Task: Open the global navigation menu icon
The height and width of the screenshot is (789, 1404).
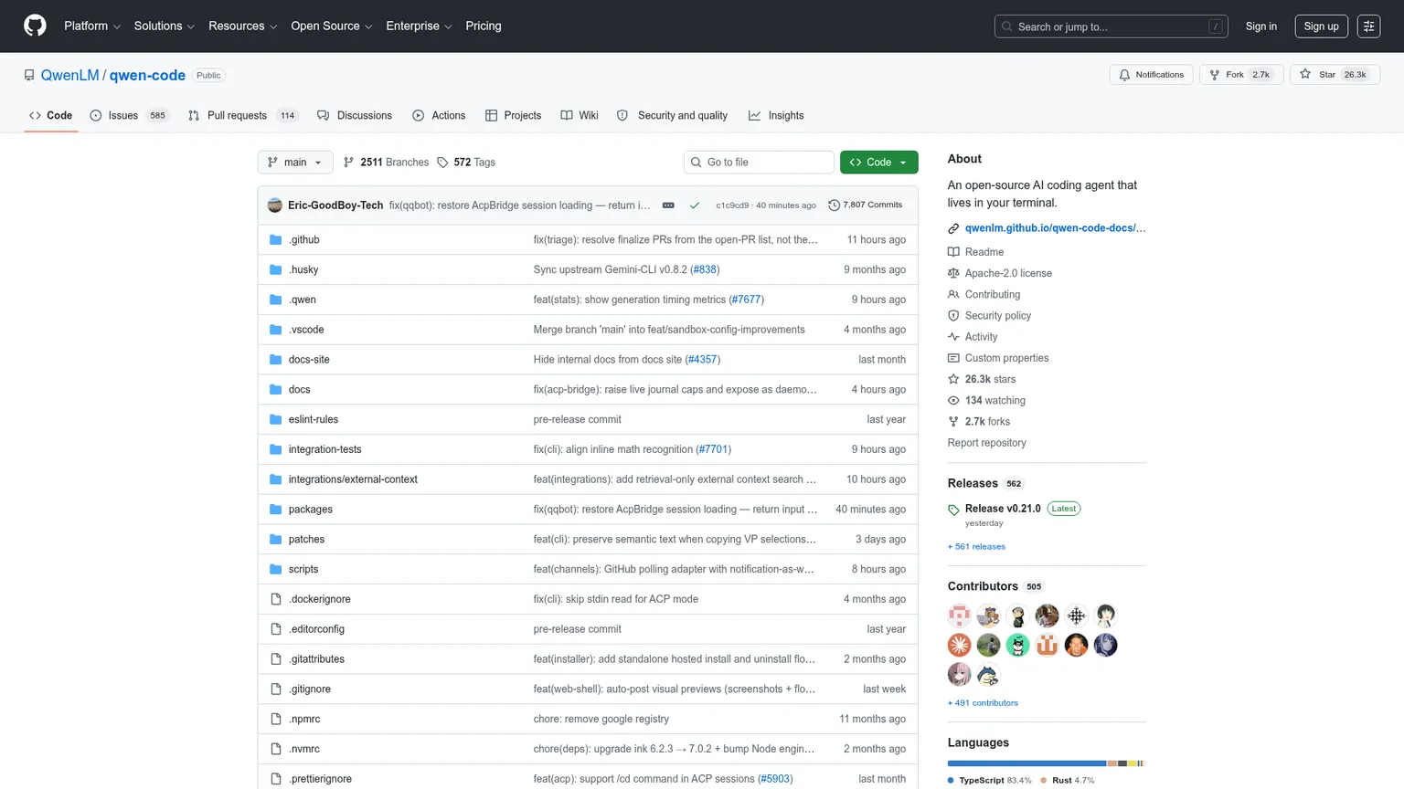Action: tap(1368, 26)
